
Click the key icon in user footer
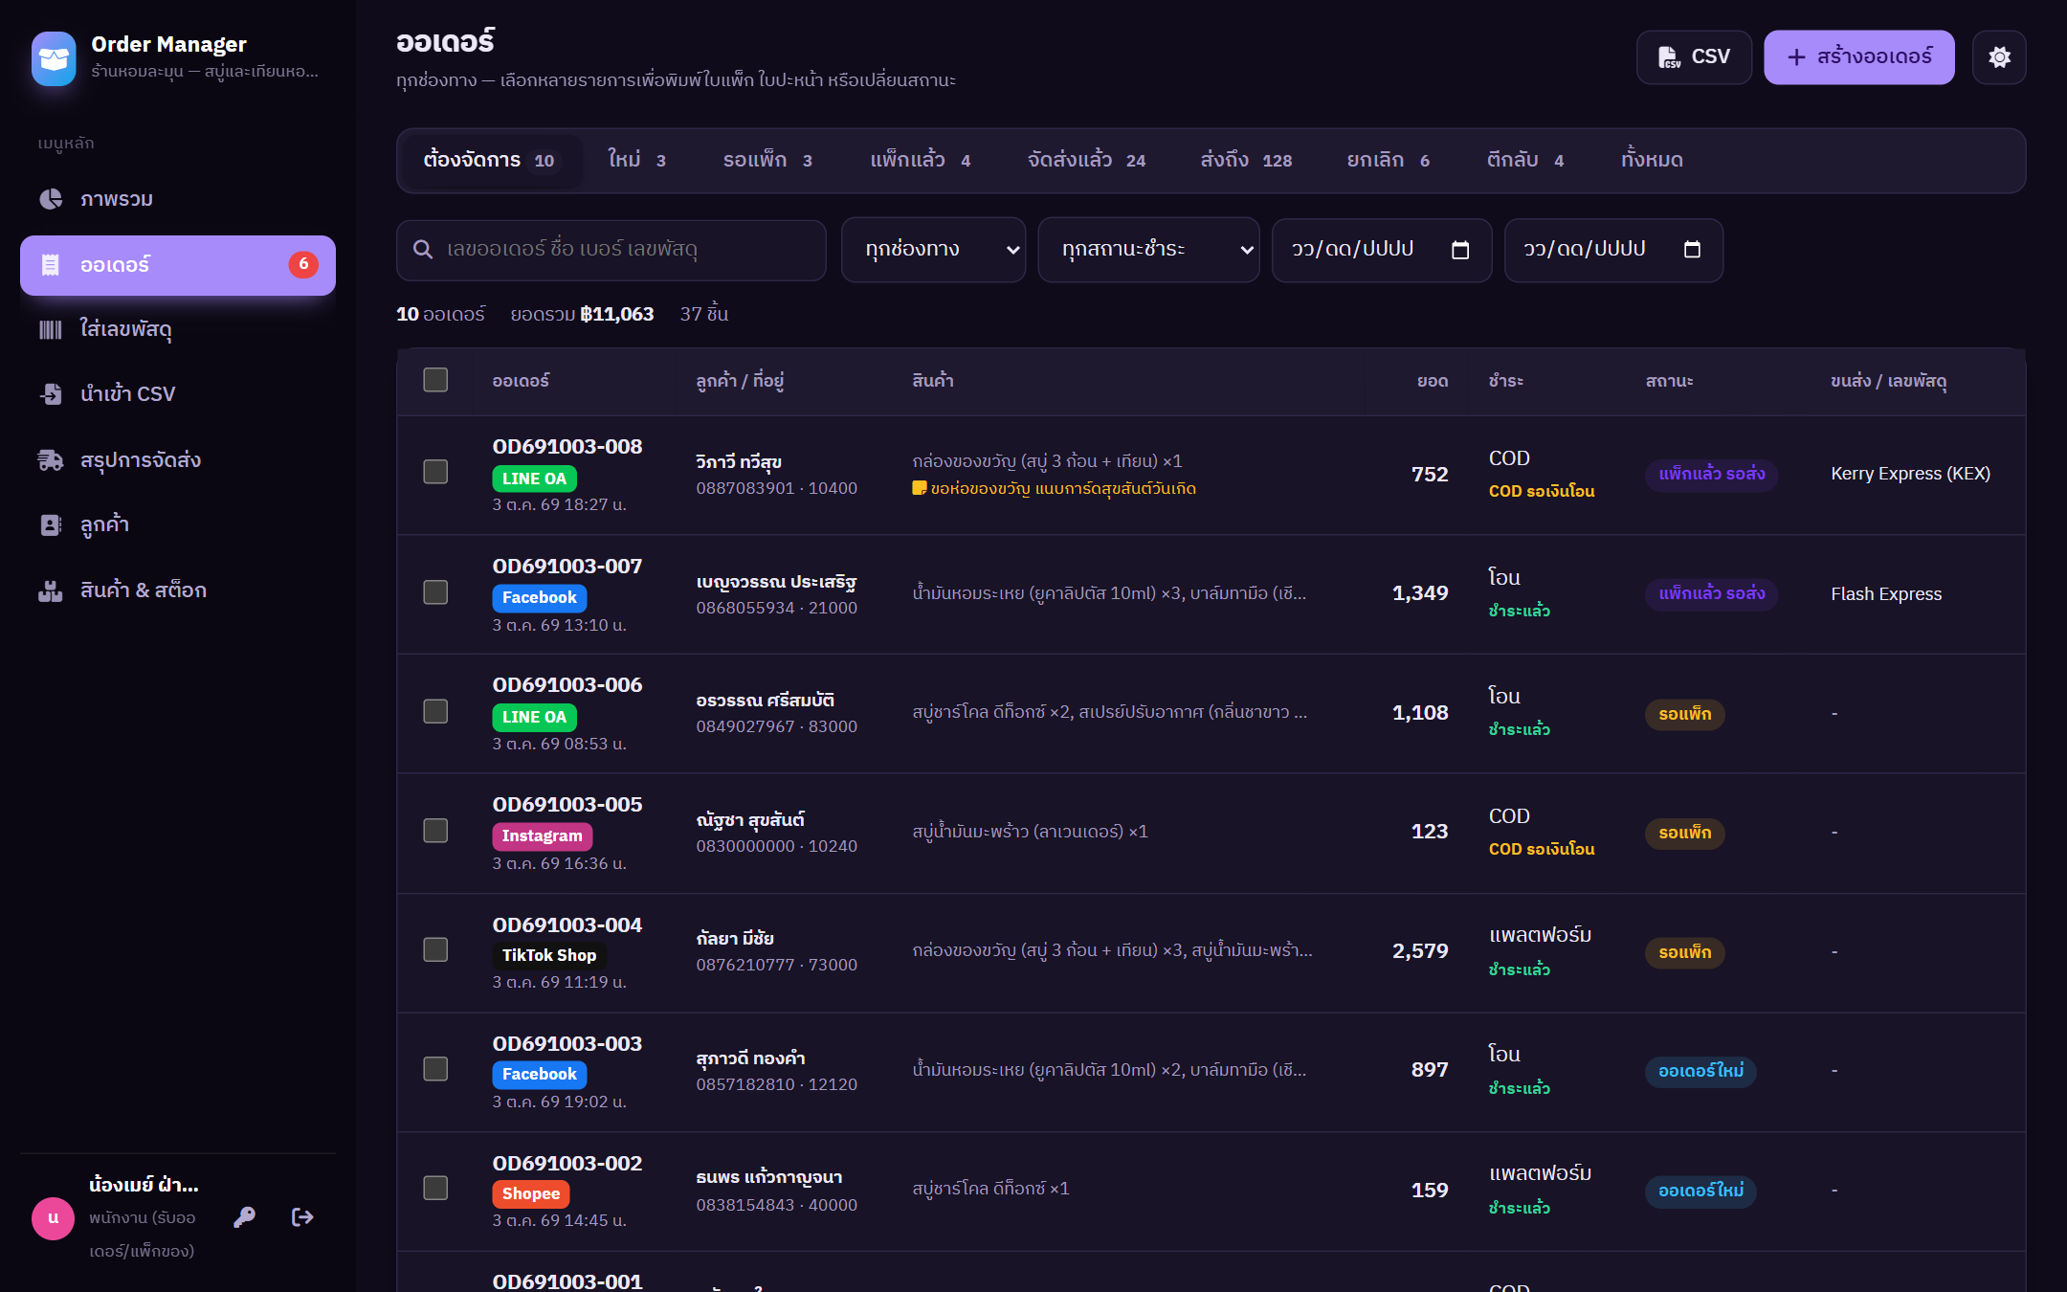pos(245,1216)
